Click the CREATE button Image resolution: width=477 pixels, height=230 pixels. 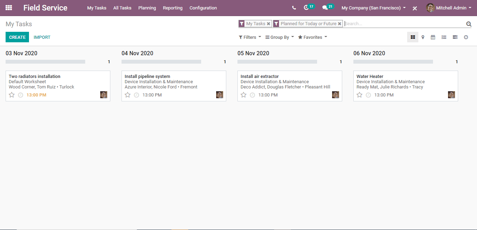pyautogui.click(x=17, y=37)
